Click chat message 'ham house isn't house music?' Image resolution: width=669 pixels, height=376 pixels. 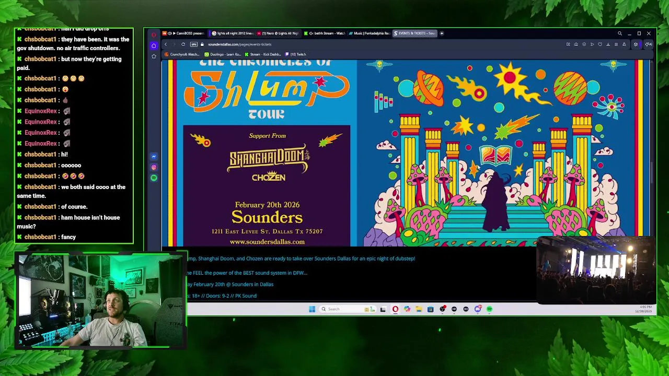pyautogui.click(x=73, y=222)
